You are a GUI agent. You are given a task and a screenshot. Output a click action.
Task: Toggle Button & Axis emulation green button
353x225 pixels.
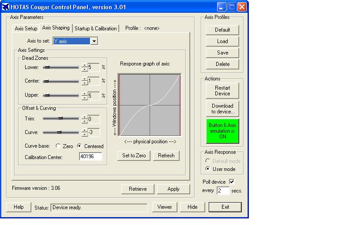pyautogui.click(x=222, y=131)
